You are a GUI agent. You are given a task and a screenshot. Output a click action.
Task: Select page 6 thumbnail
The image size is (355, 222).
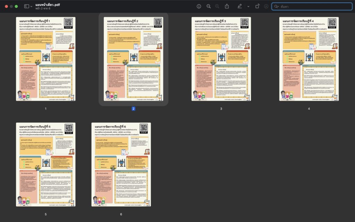click(x=121, y=164)
